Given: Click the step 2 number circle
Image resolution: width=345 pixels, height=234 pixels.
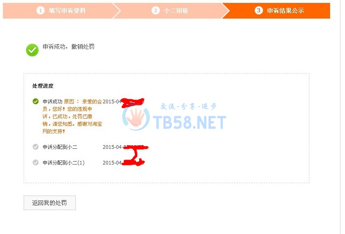Looking at the screenshot, I should pyautogui.click(x=156, y=11).
